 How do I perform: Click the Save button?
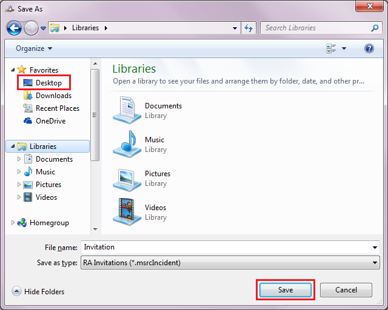pos(286,290)
